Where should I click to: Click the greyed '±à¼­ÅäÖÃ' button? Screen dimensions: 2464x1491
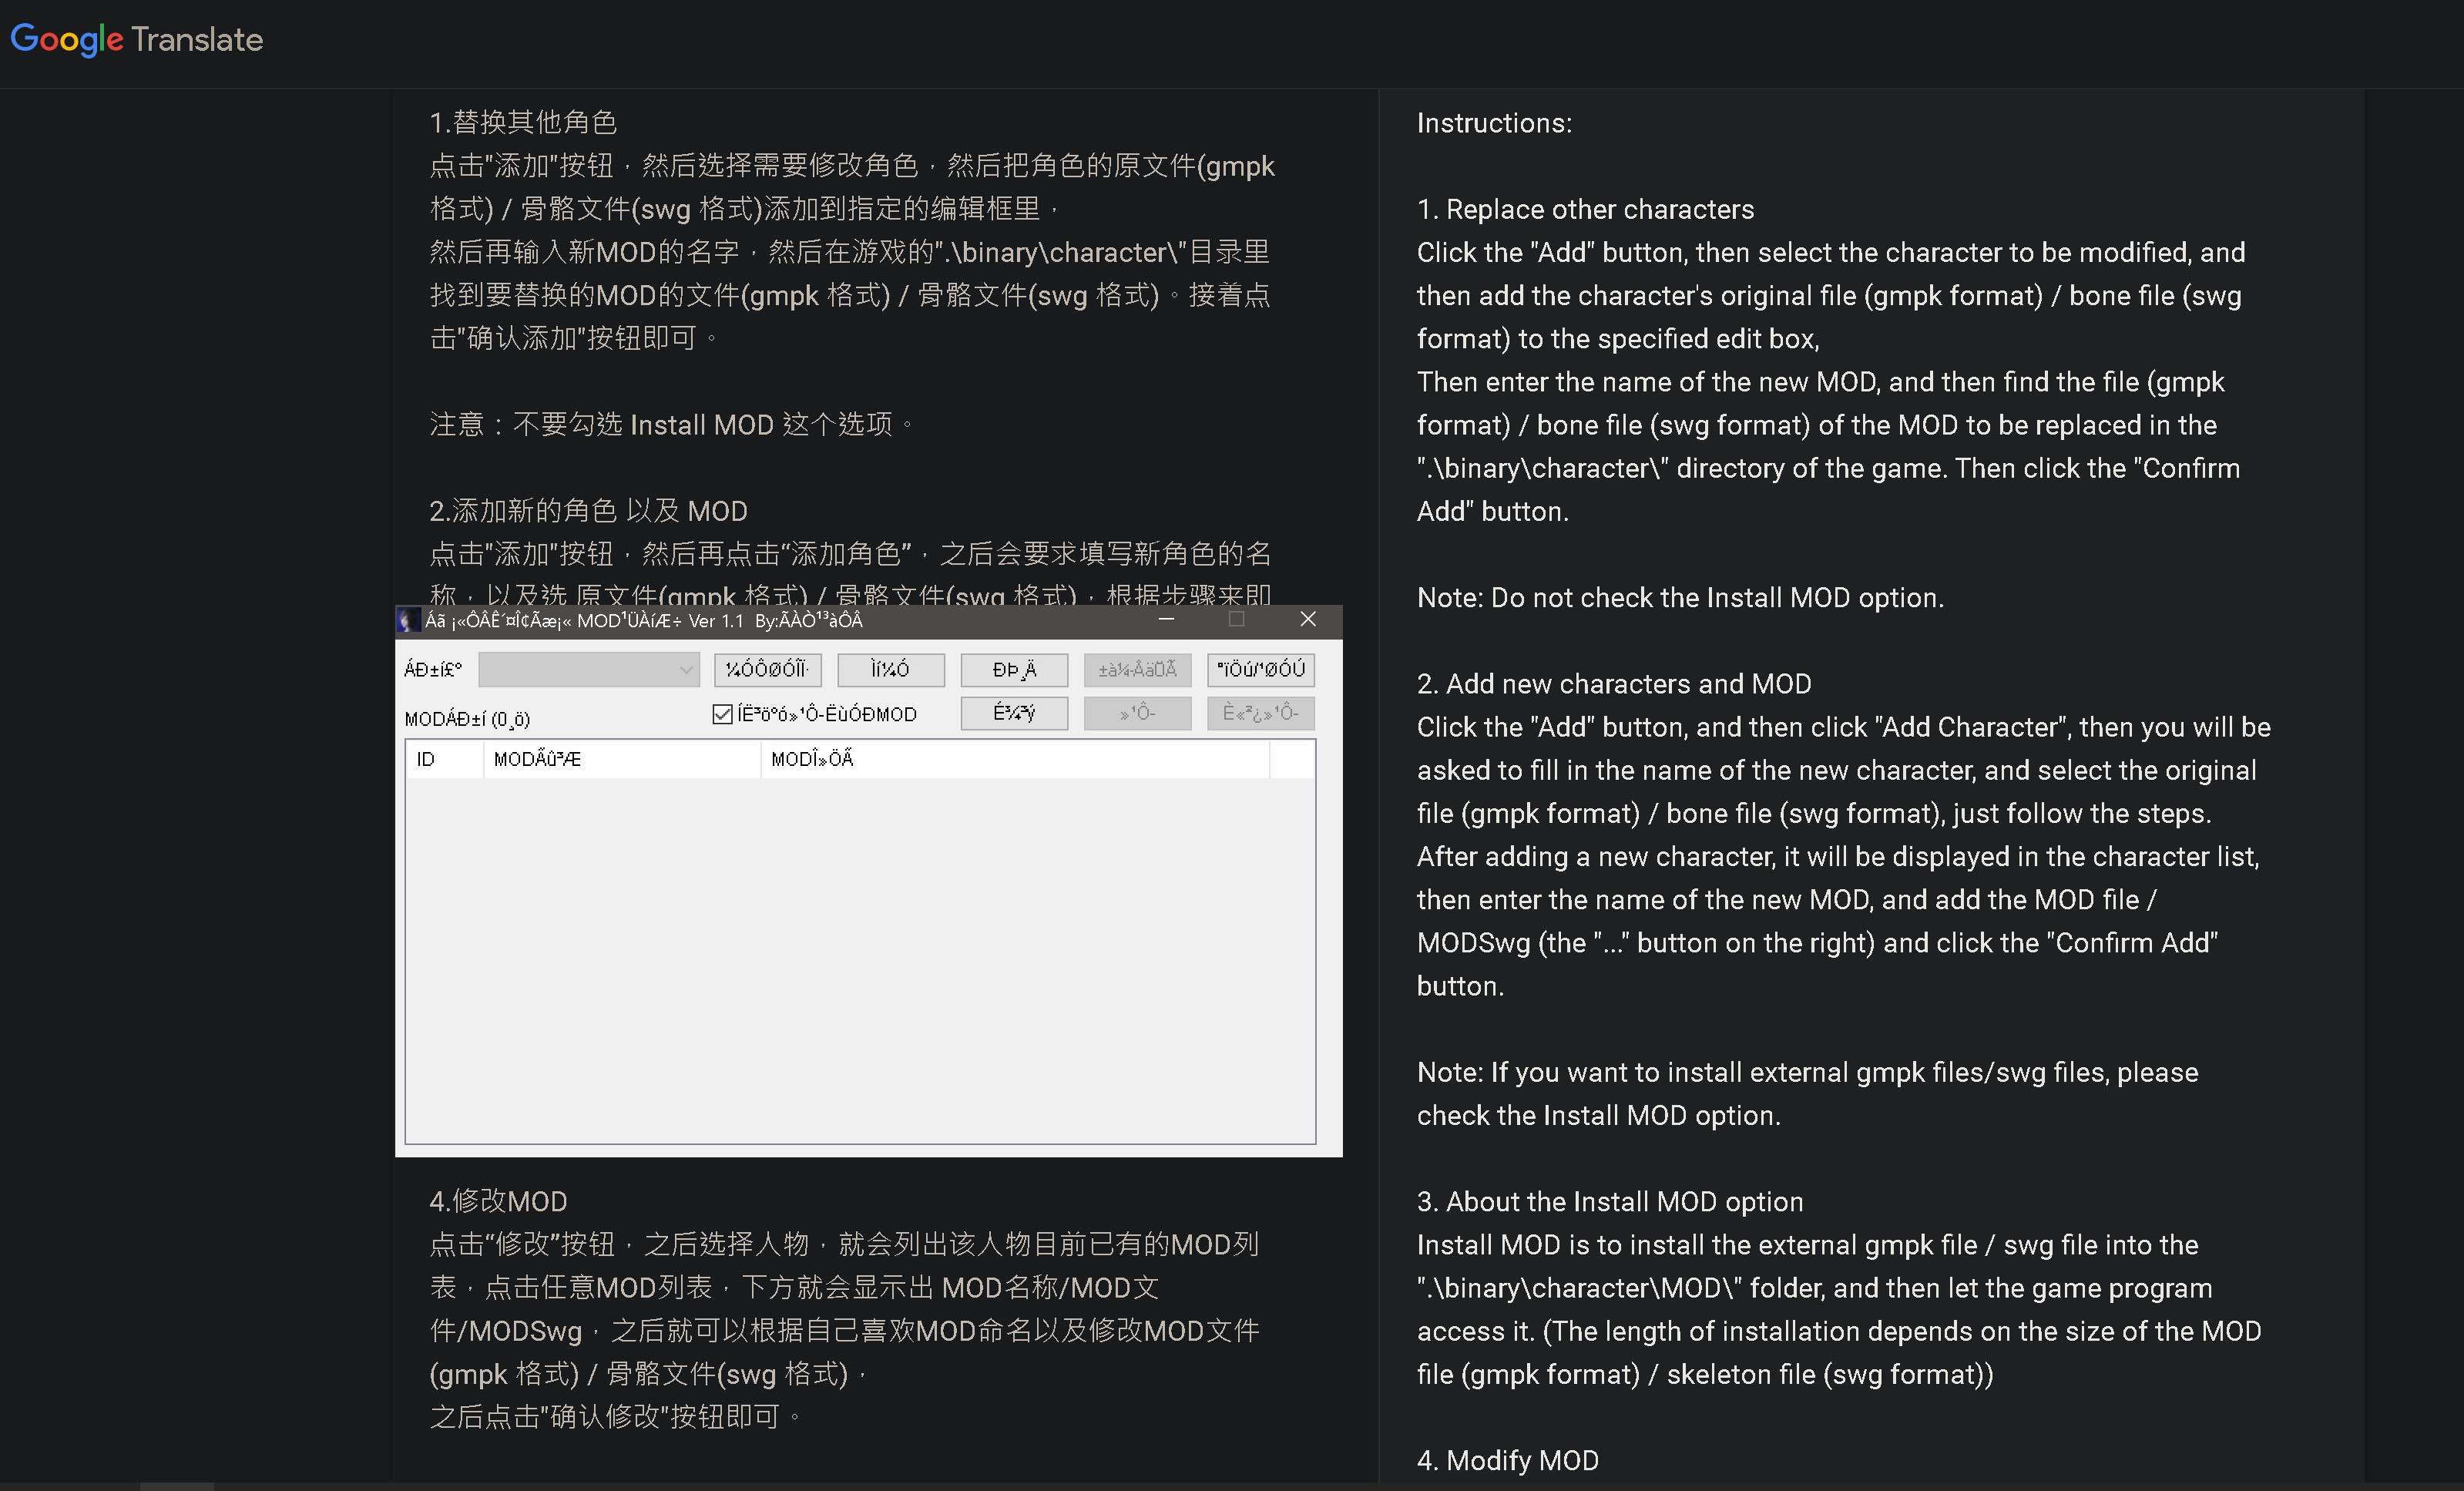coord(1137,670)
